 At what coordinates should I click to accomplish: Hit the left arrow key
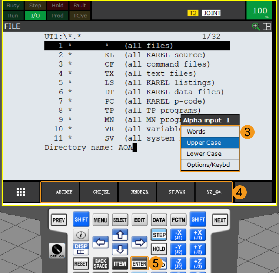coord(100,242)
